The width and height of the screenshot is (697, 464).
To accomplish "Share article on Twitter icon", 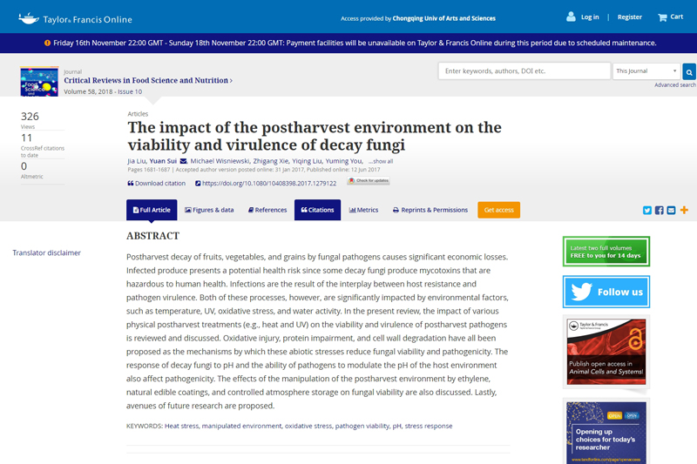I will tap(647, 210).
